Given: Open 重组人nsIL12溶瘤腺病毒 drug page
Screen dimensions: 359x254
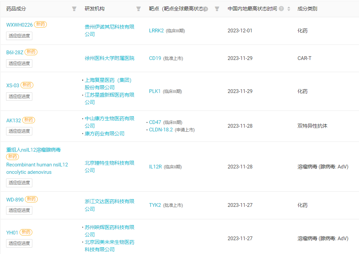Looking at the screenshot, I should 33,150.
